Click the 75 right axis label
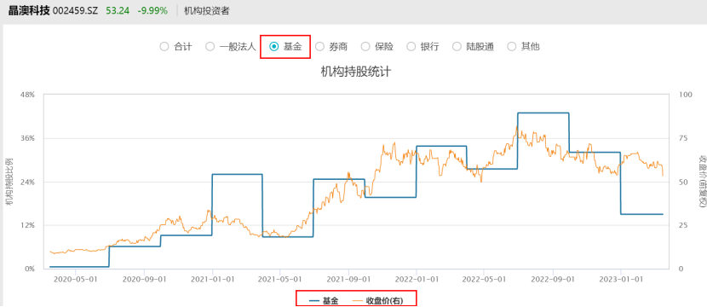Screen dimensions: 707x307 pos(682,138)
